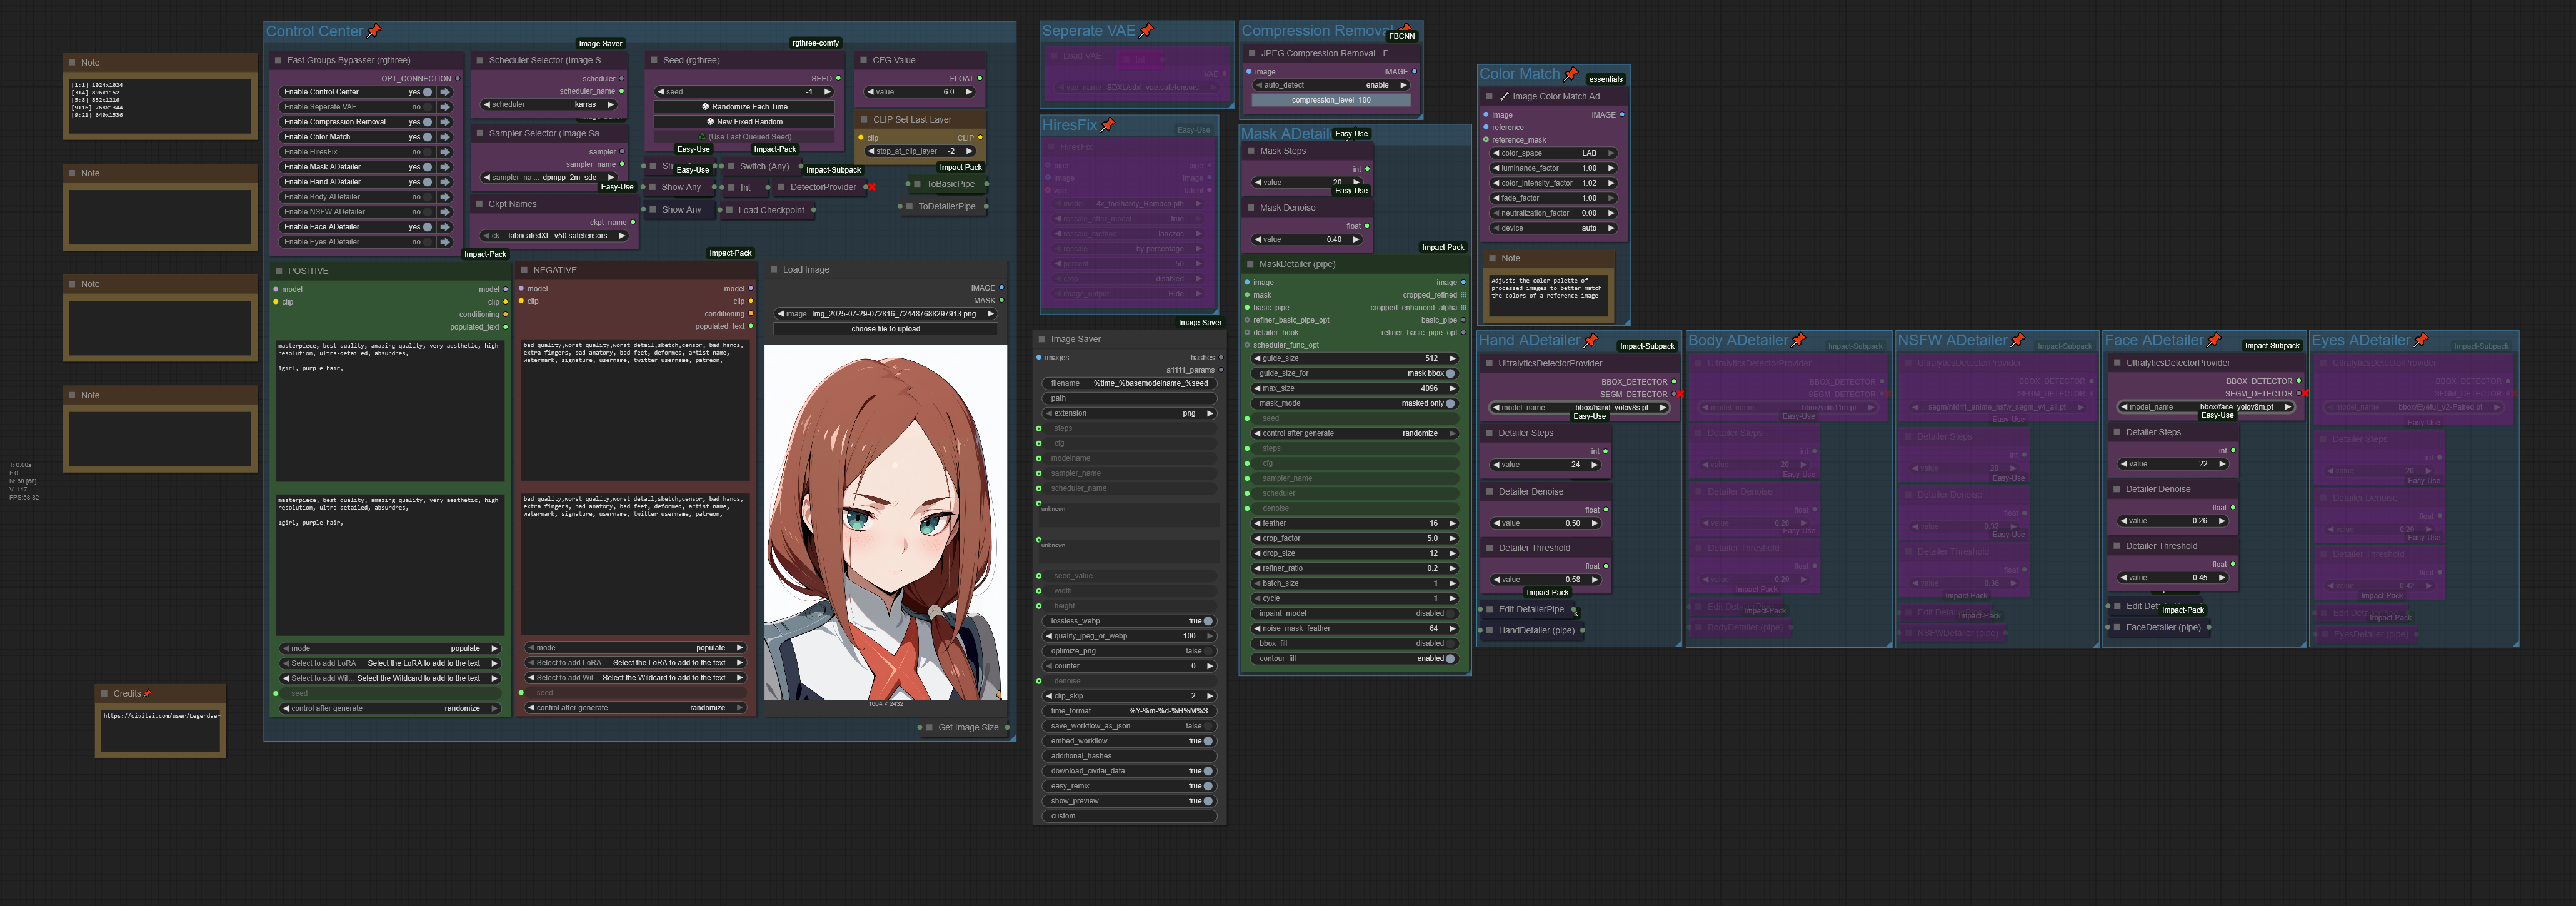
Task: Click the go-to arrow for Enable Compression Removal
Action: (x=445, y=122)
